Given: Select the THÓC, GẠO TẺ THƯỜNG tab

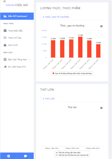Looking at the screenshot, I should coord(56,17).
